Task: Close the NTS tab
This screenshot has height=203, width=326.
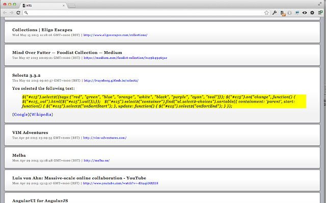Action: [x=64, y=6]
